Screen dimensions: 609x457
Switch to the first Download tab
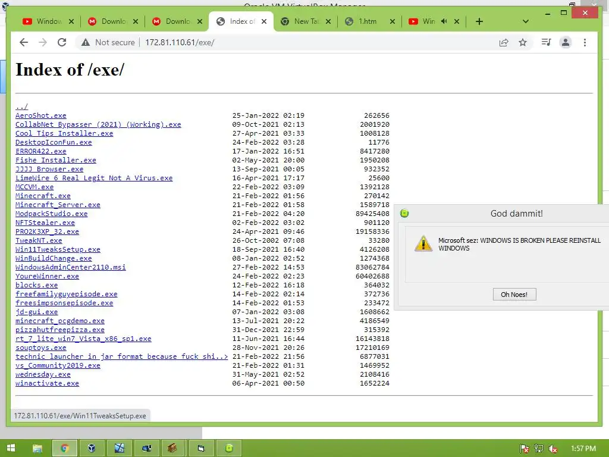(112, 21)
